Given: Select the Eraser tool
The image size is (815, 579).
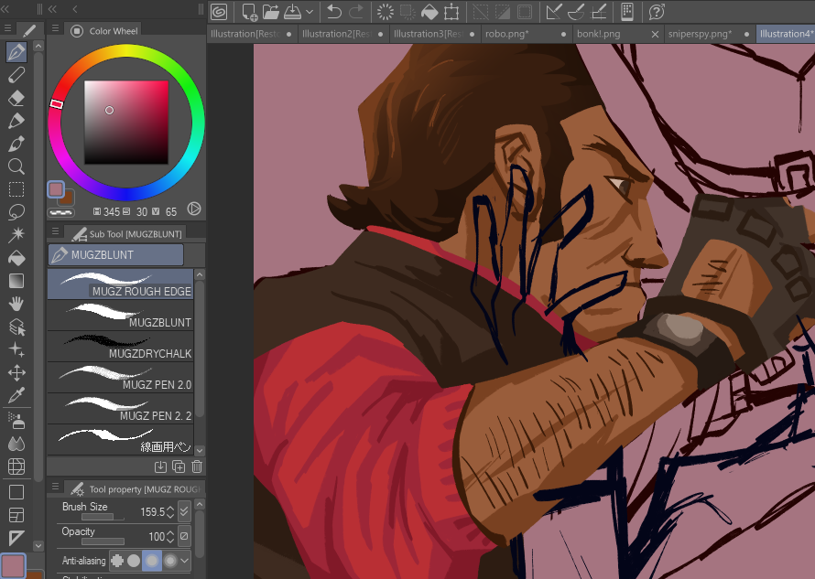Looking at the screenshot, I should [x=16, y=98].
